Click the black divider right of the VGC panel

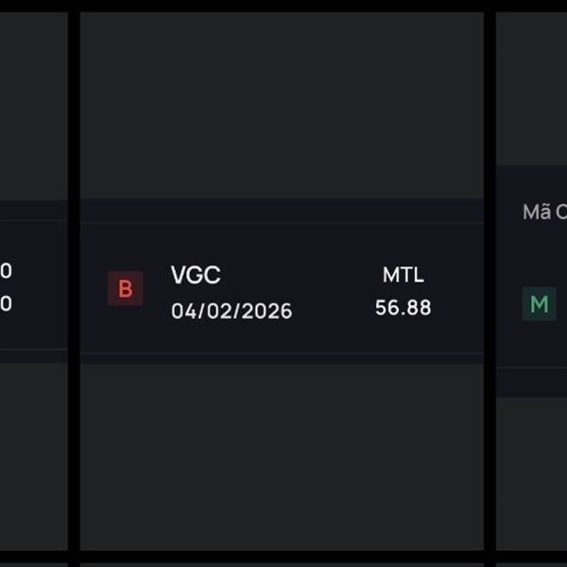pos(490,283)
